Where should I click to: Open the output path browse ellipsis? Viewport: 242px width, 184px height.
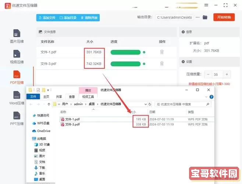[x=197, y=17]
